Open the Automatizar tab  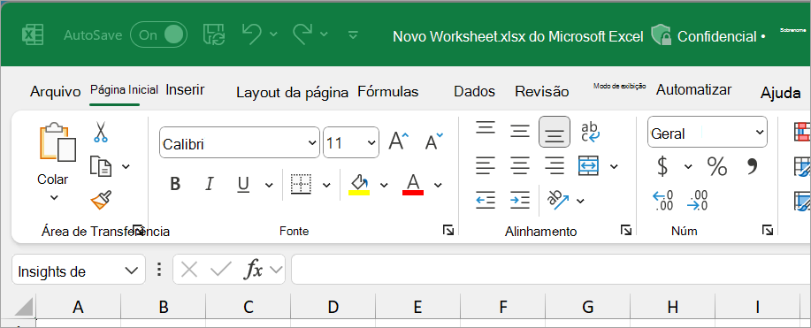click(x=693, y=89)
